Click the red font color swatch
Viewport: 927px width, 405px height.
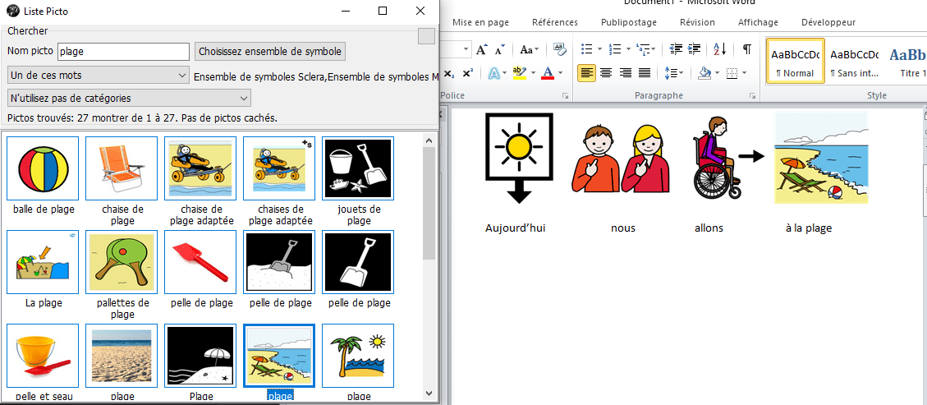(x=548, y=73)
